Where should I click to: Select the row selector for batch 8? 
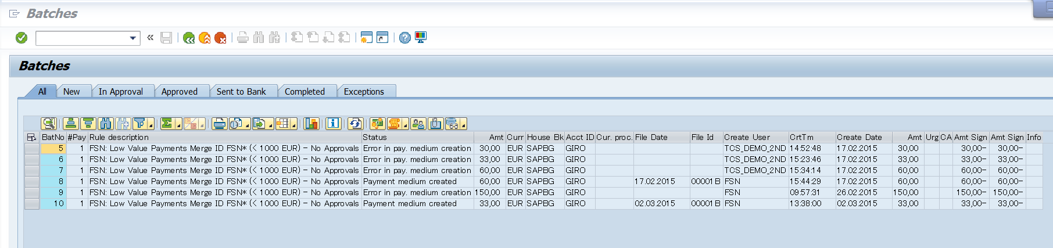[x=32, y=181]
